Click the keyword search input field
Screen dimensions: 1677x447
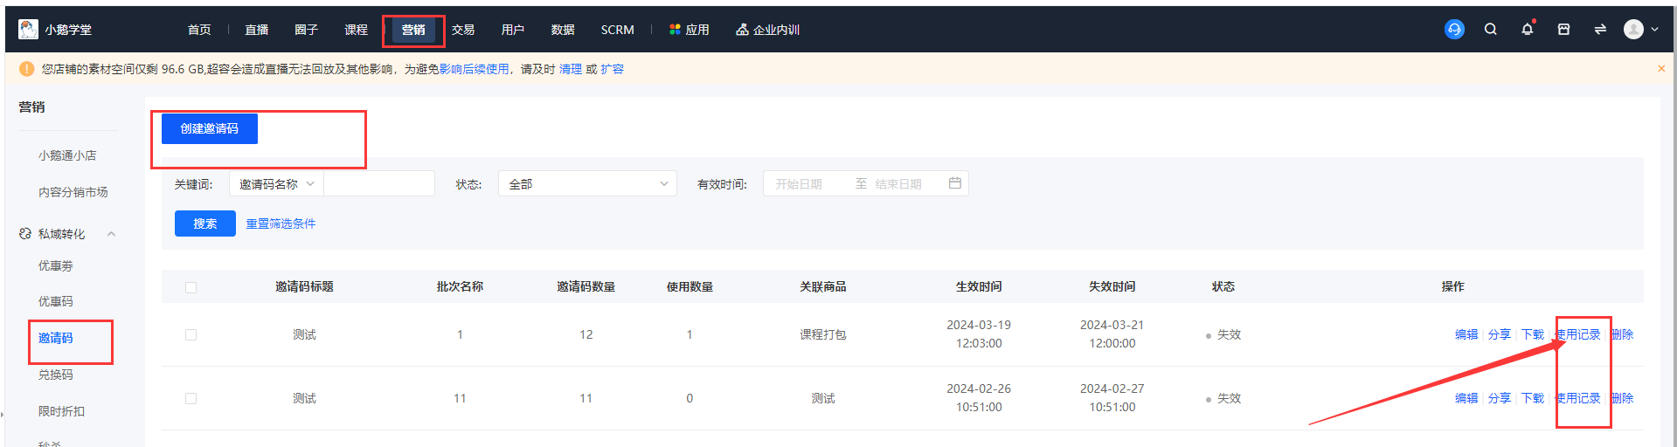[378, 184]
